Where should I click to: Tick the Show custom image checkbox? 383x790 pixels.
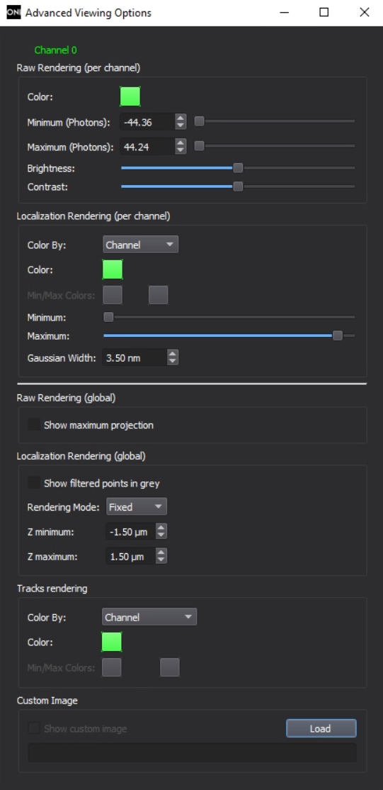34,728
